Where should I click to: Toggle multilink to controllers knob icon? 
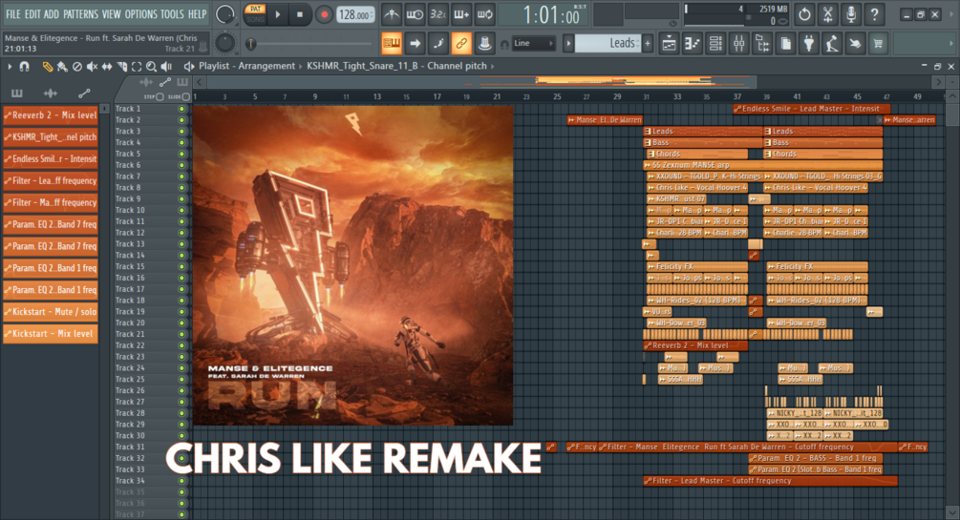(484, 43)
